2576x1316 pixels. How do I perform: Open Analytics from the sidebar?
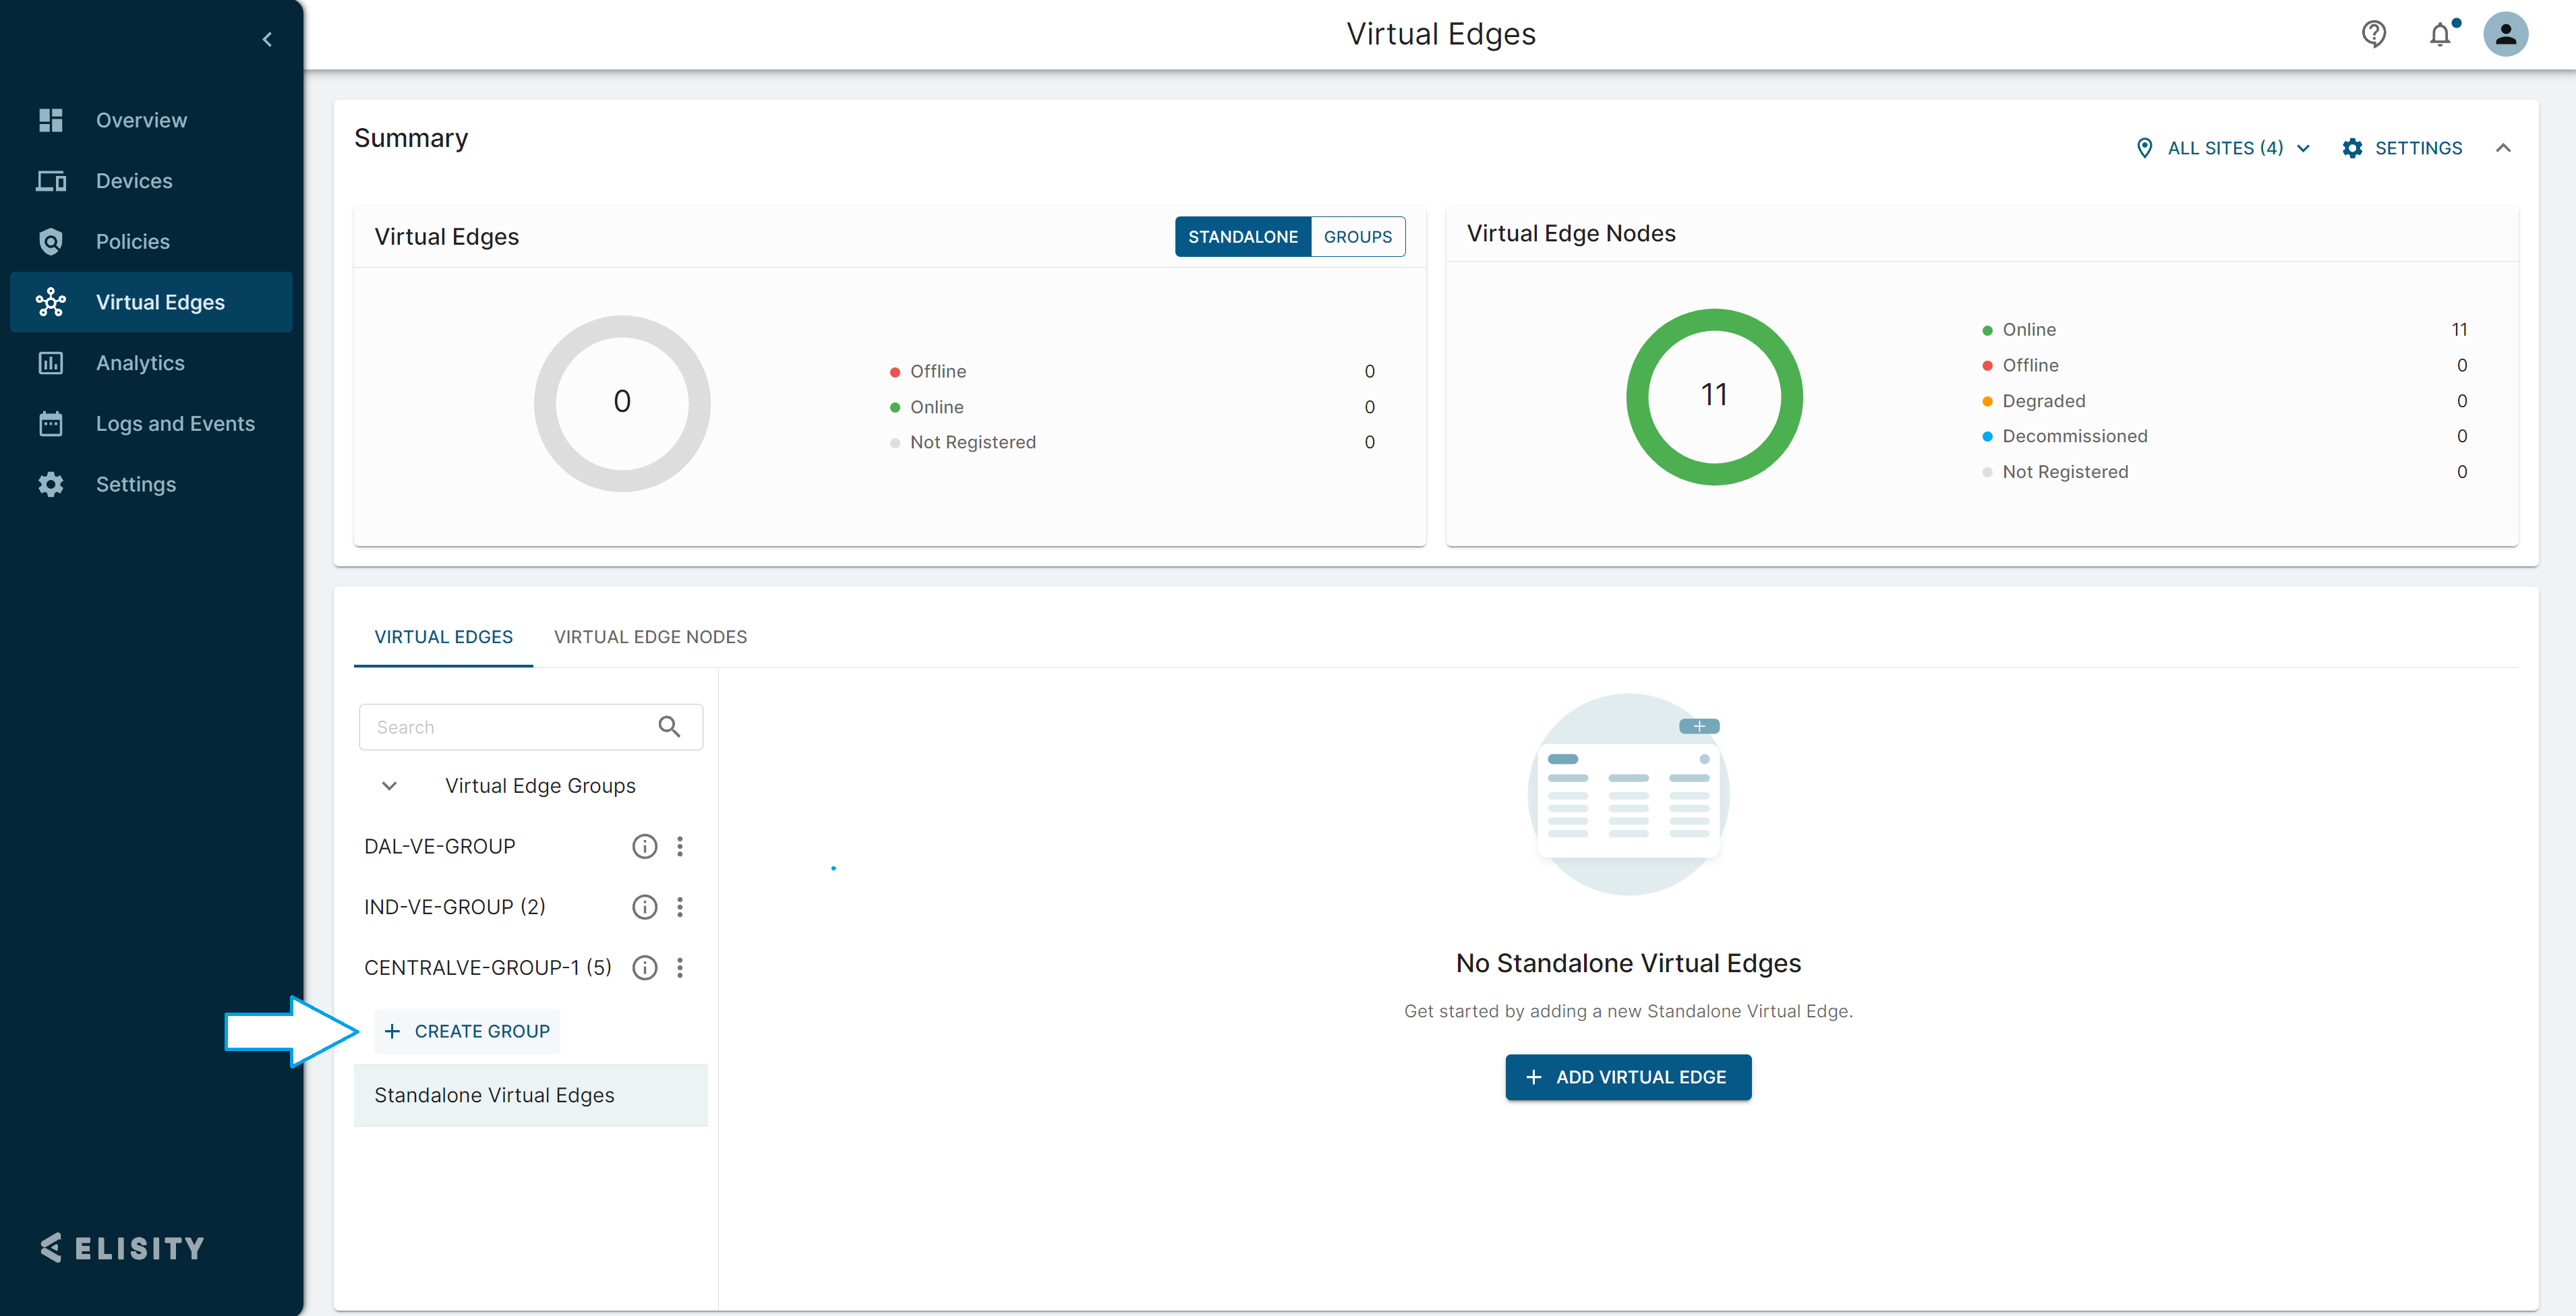coord(140,363)
